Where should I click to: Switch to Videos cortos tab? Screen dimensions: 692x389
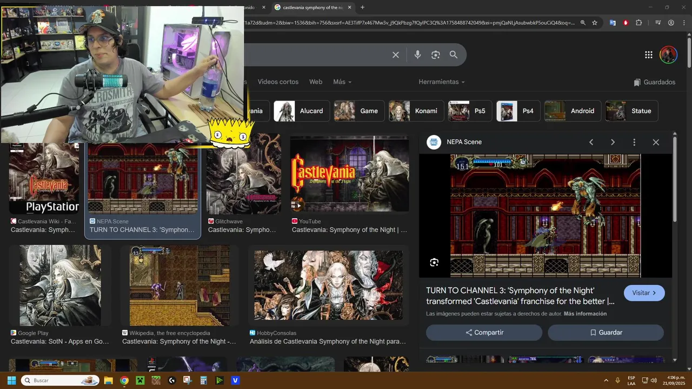(278, 82)
